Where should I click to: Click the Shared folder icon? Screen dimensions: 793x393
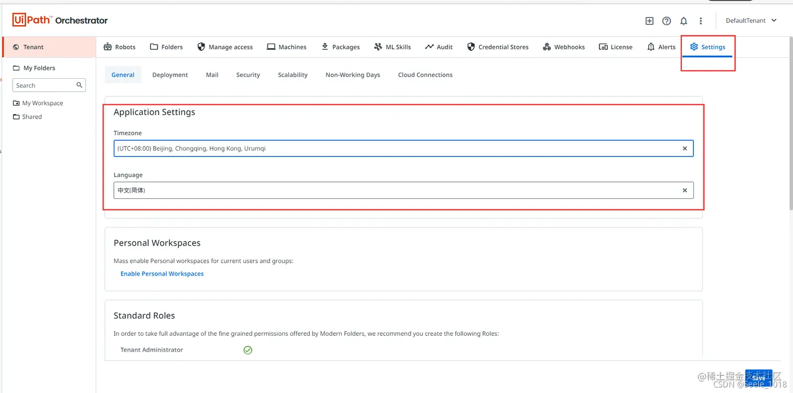point(16,116)
